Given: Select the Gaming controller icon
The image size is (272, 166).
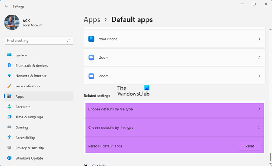Looking at the screenshot, I should pos(9,127).
